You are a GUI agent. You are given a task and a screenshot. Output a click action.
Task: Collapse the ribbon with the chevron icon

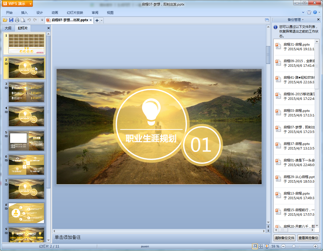pos(303,12)
